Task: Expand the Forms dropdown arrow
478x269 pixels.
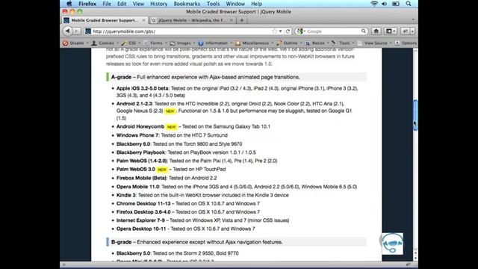Action: [166, 43]
